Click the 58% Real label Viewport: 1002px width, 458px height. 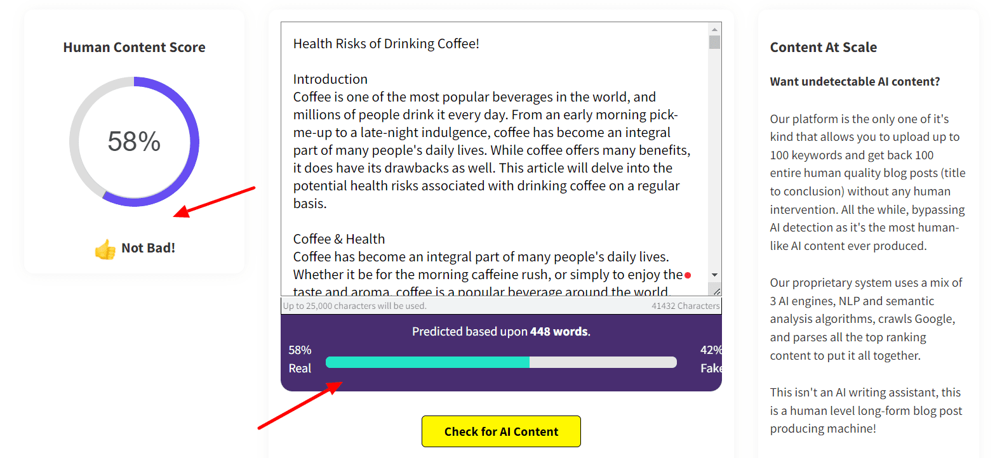tap(300, 359)
